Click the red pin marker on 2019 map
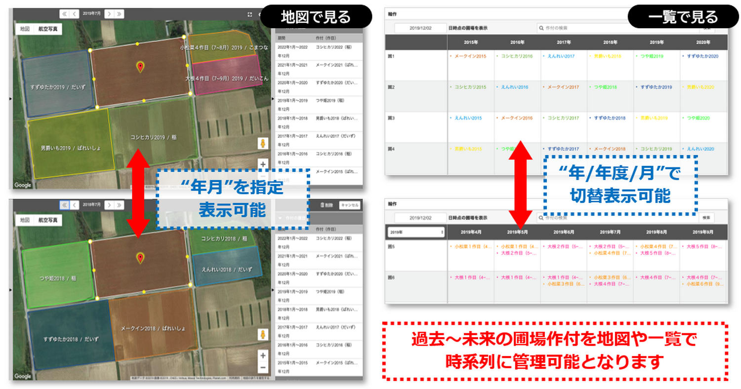741x389 pixels. click(x=140, y=68)
